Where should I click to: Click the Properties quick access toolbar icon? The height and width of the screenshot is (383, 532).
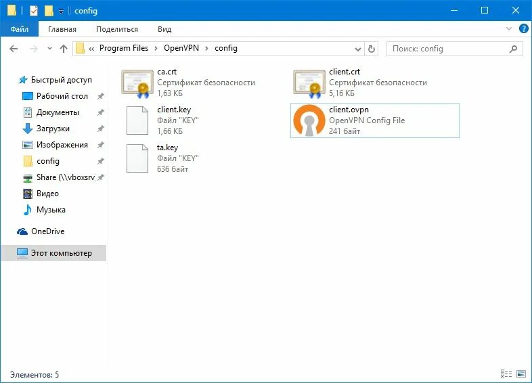click(x=34, y=11)
